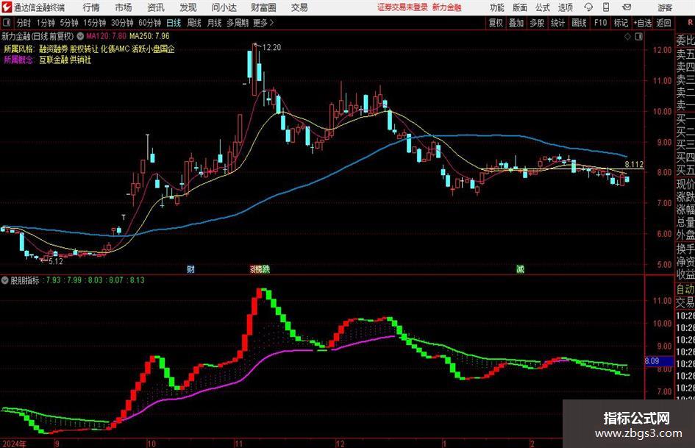The height and width of the screenshot is (448, 695).
Task: Click the 化债AMC style tag
Action: pyautogui.click(x=115, y=49)
